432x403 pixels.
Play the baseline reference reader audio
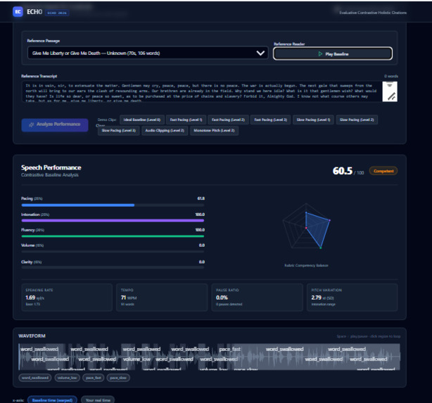point(333,53)
